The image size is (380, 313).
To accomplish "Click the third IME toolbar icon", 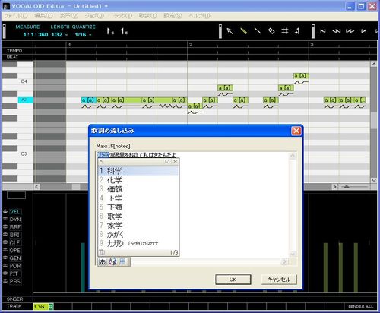I will click(122, 261).
